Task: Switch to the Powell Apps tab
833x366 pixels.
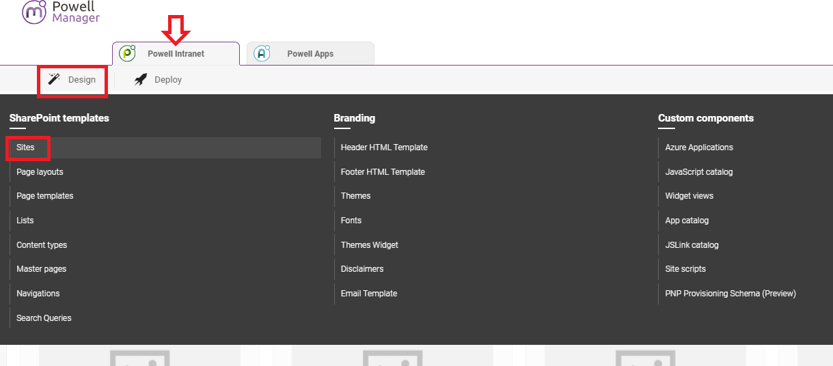Action: tap(310, 53)
